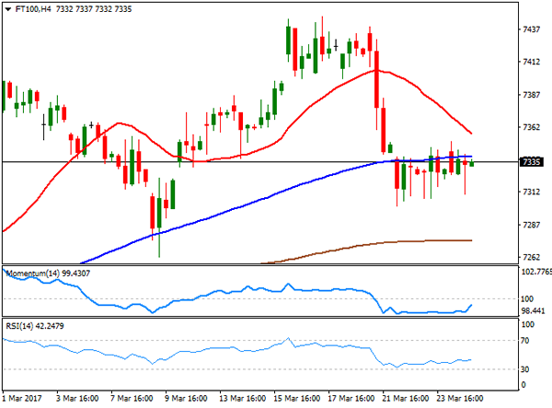Click the 9 Mar 16:00 time label
This screenshot has height=408, width=552.
coord(186,399)
